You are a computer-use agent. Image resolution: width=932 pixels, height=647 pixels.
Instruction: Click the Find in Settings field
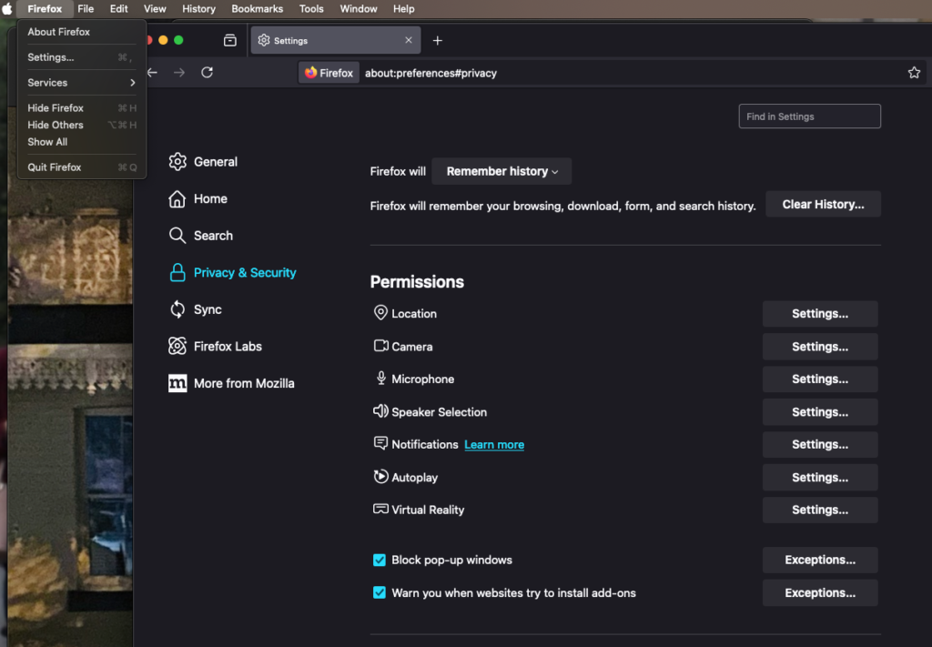809,116
